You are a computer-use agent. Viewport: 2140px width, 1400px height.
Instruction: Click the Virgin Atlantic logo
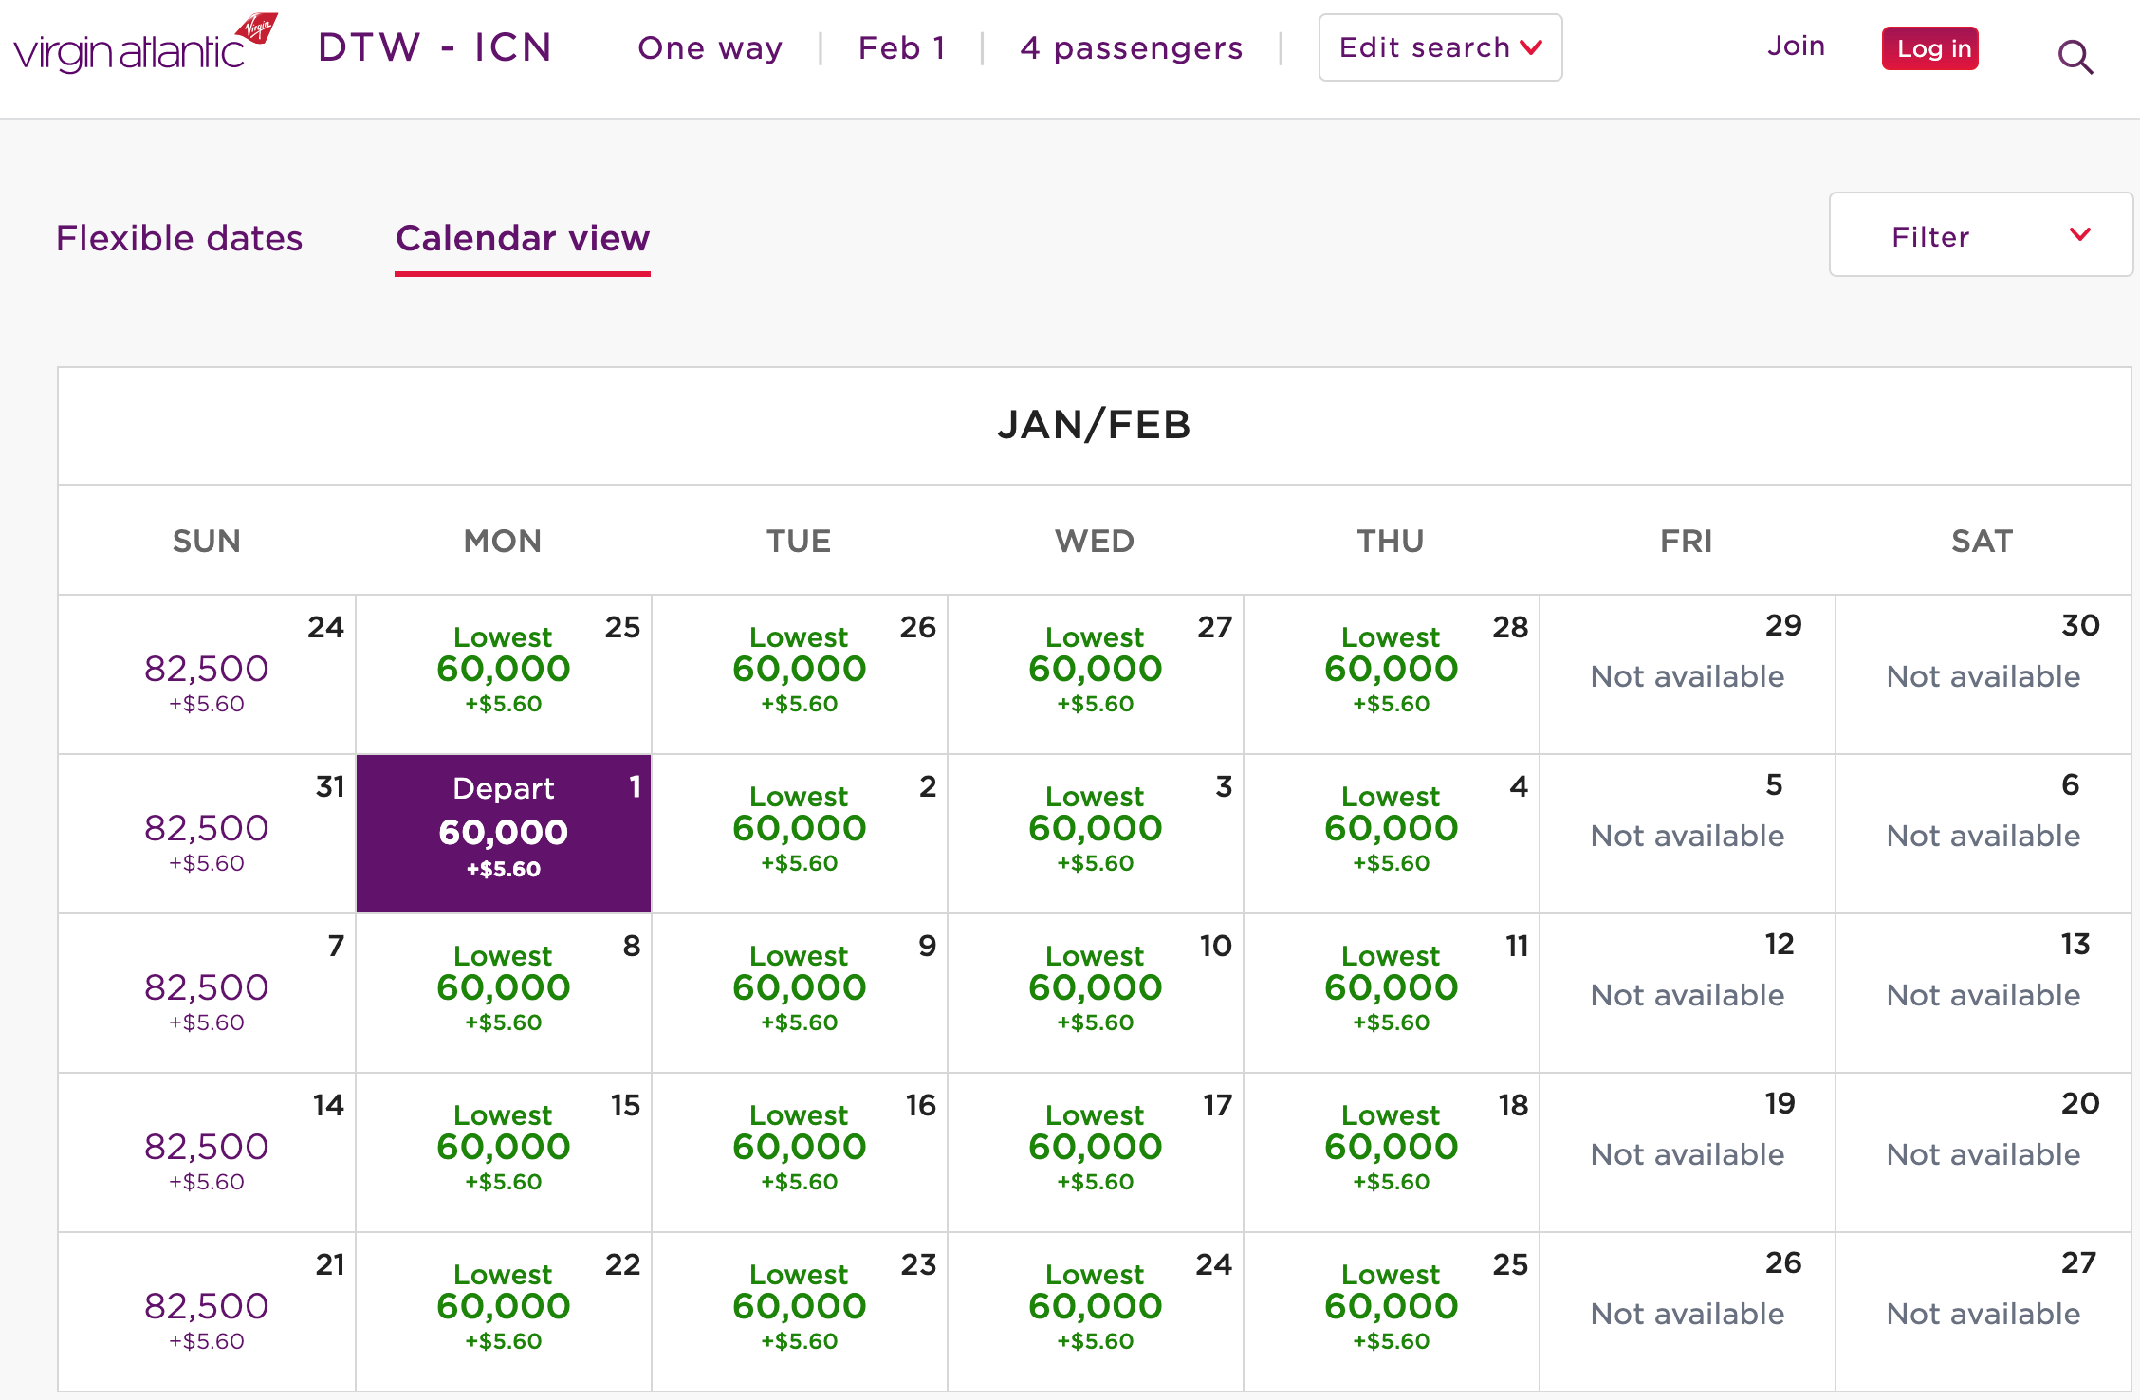pos(144,46)
